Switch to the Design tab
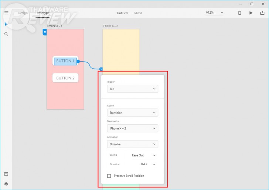This screenshot has height=190, width=269. [x=23, y=13]
